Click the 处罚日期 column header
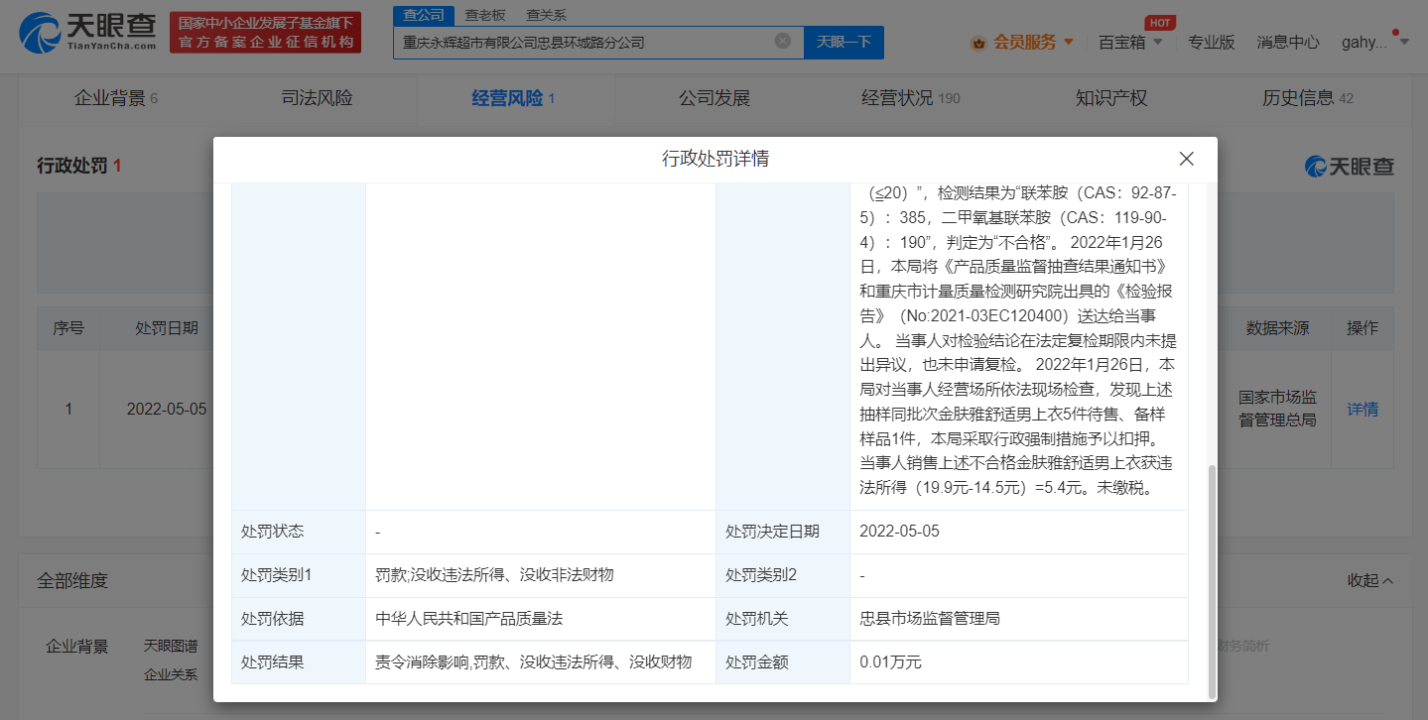 (167, 328)
